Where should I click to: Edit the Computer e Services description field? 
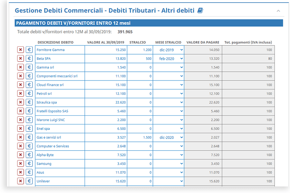[60, 146]
